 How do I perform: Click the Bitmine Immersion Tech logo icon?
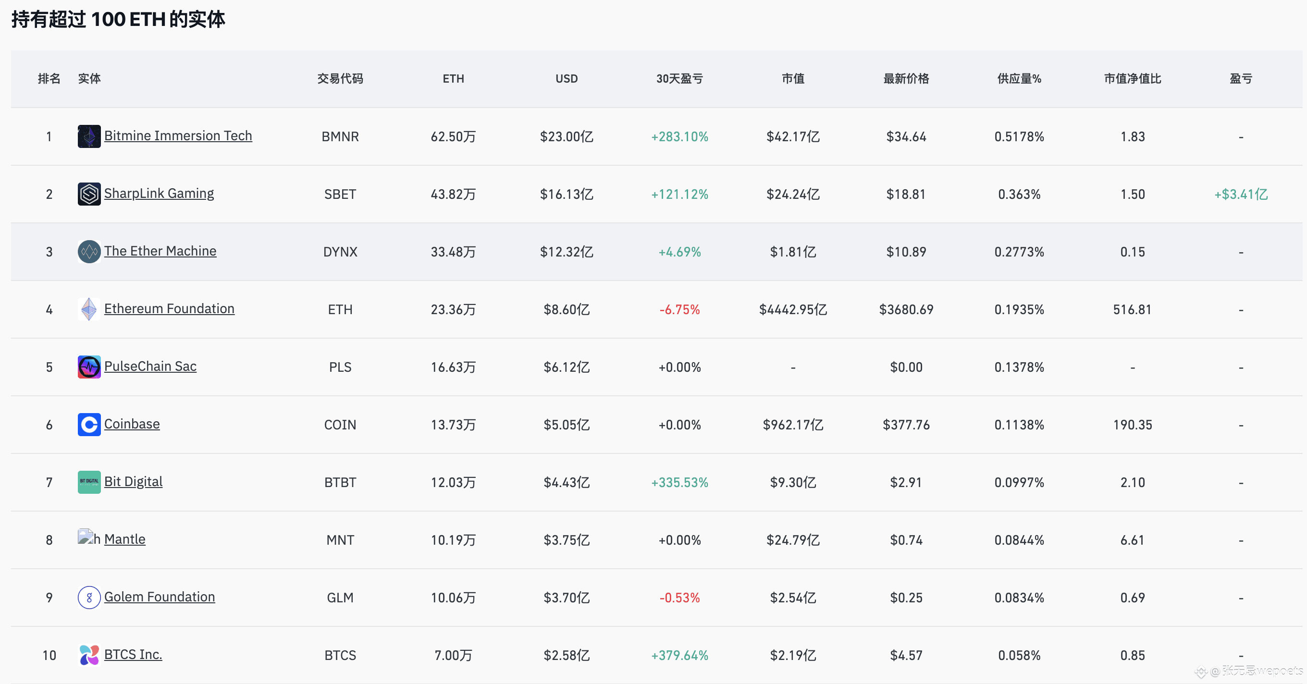(x=89, y=136)
